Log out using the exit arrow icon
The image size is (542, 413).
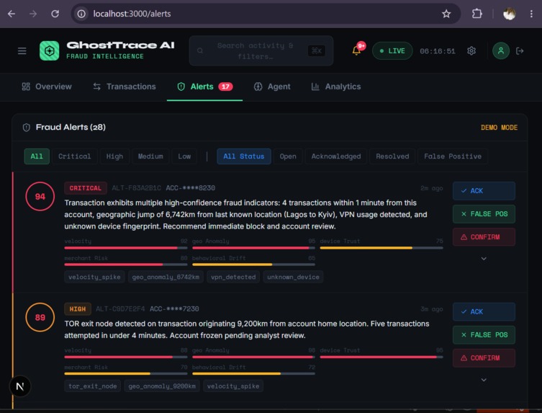(x=520, y=51)
